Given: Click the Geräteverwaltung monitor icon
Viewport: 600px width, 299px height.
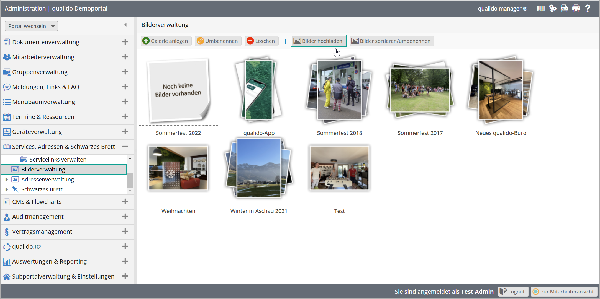Looking at the screenshot, I should tap(7, 132).
